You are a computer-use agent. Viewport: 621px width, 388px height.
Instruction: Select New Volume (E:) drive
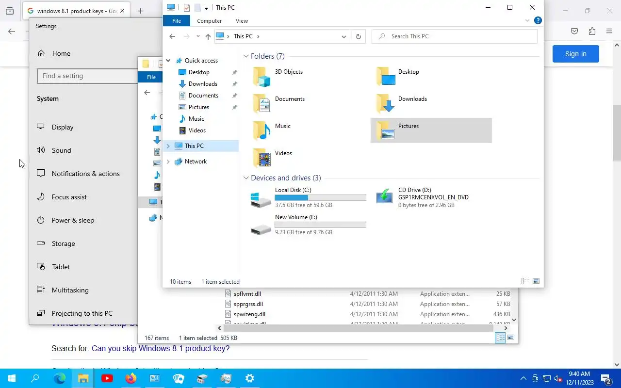[309, 225]
